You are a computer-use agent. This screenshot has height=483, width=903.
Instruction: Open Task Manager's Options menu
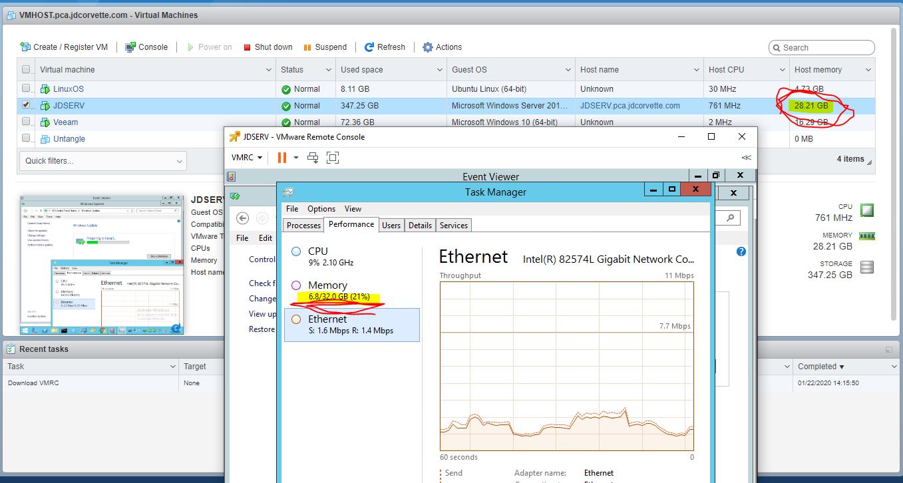pos(321,209)
